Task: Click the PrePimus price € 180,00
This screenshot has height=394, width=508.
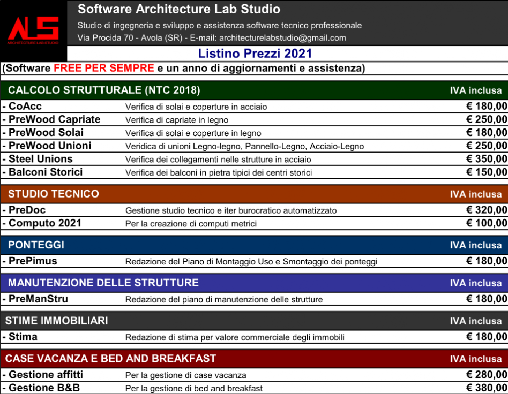Action: coord(487,261)
